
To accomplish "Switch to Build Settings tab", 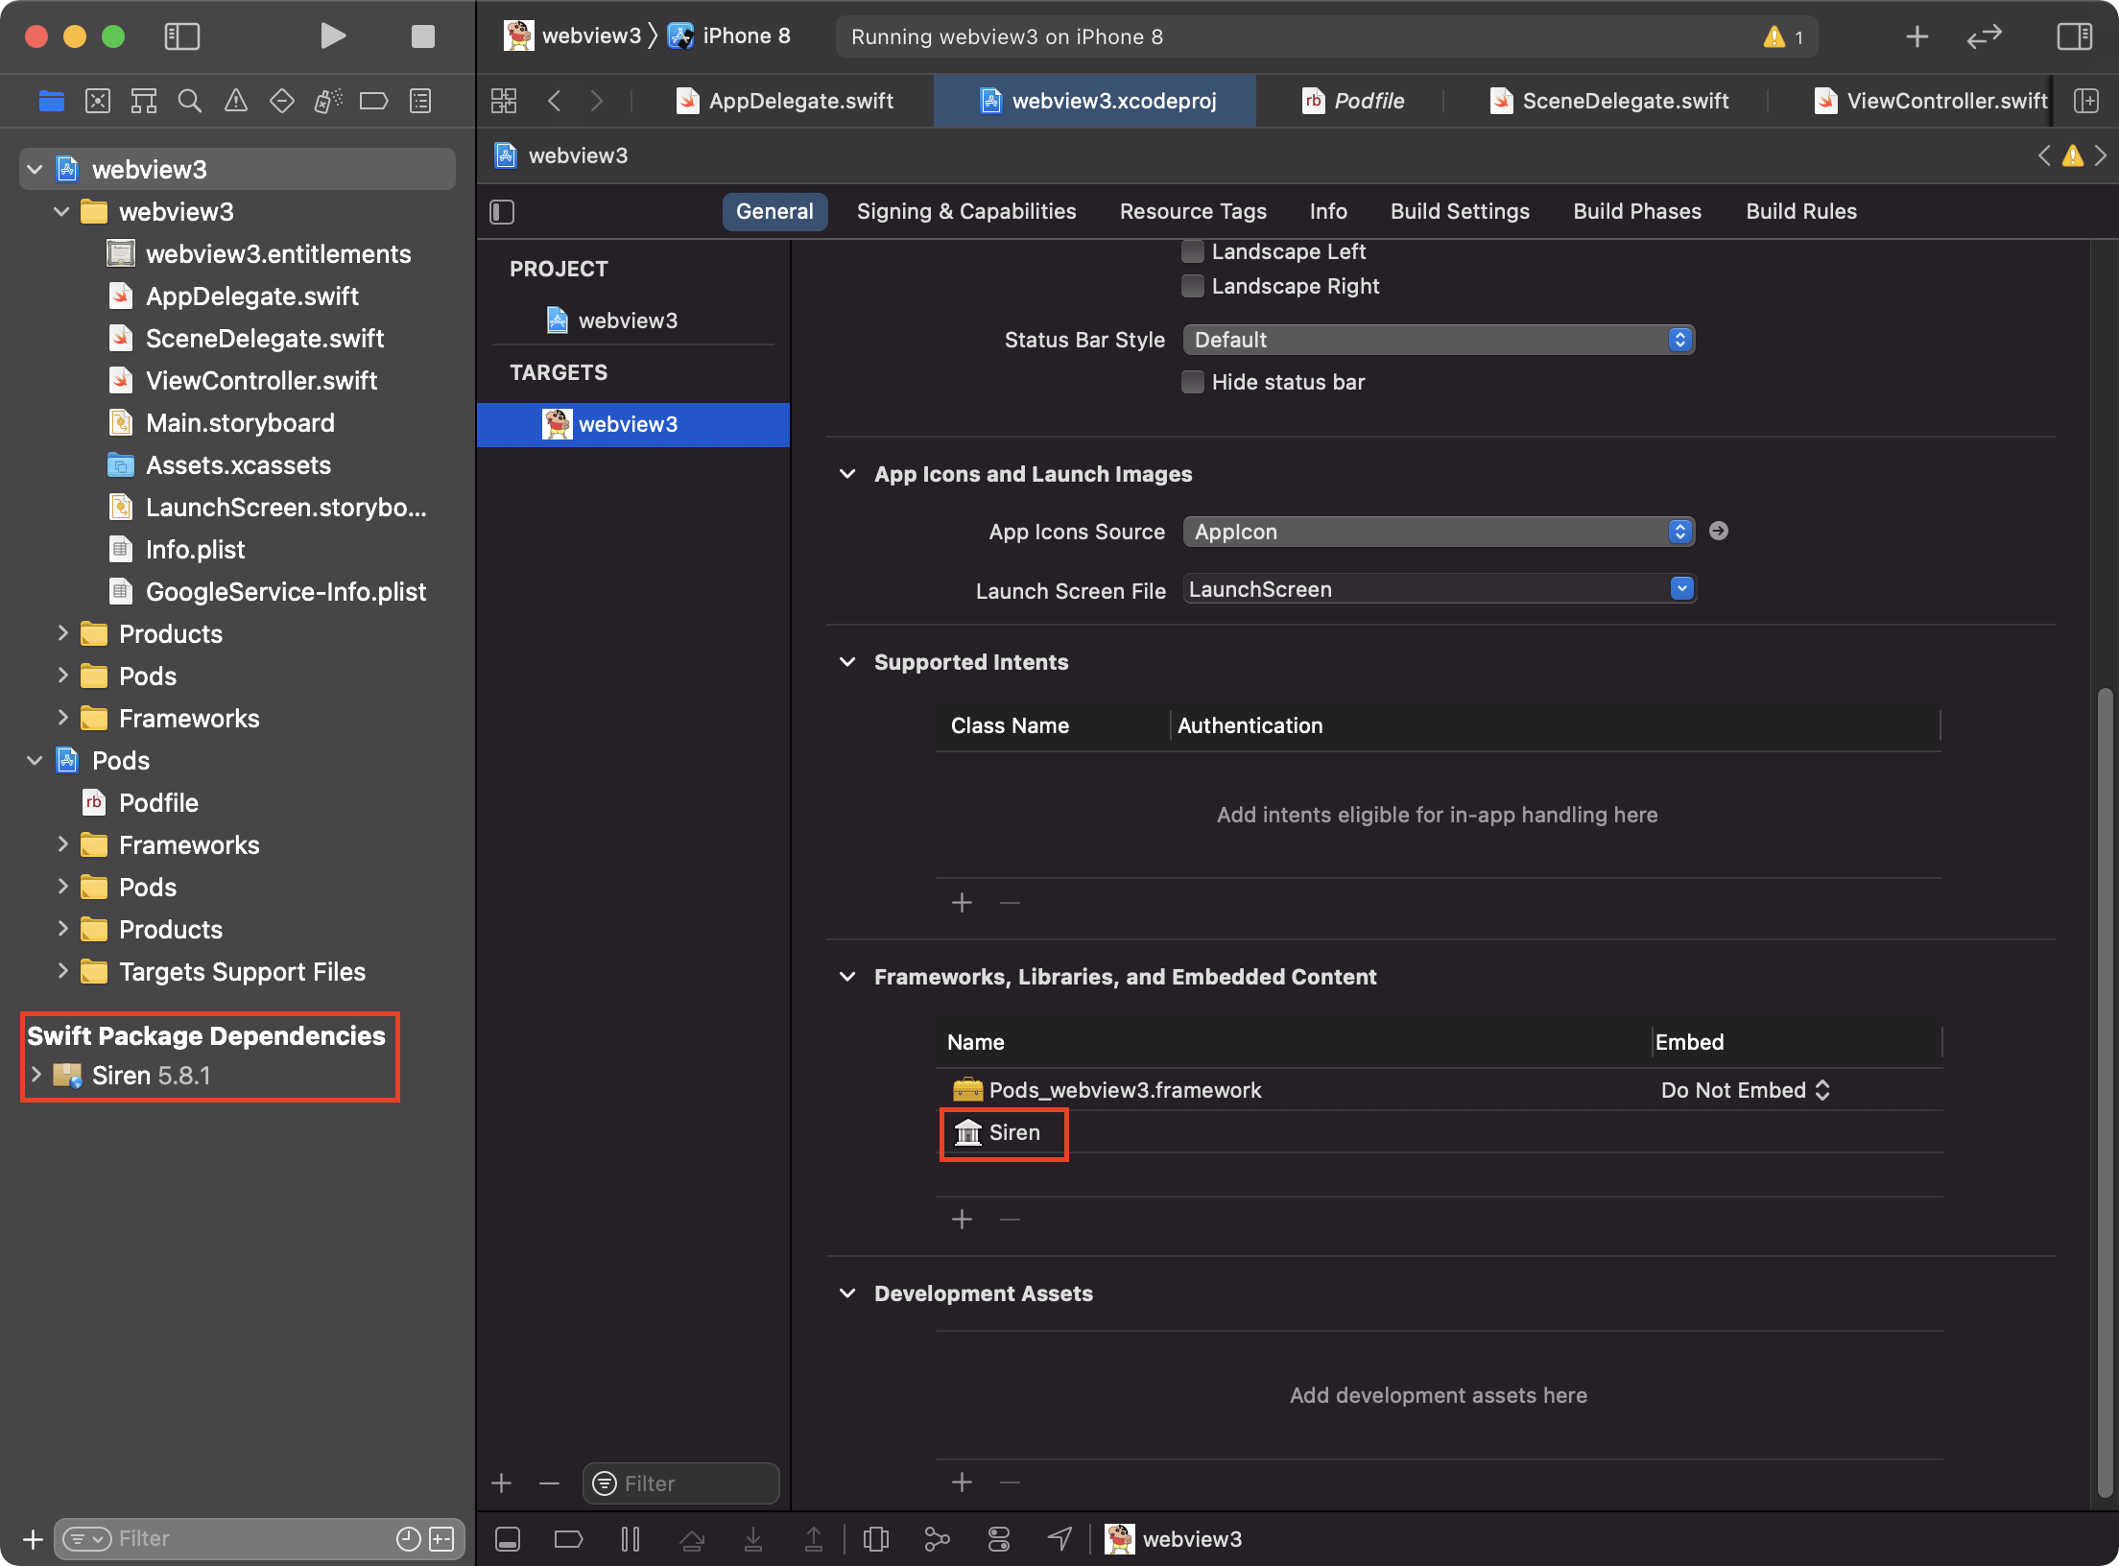I will [1459, 211].
